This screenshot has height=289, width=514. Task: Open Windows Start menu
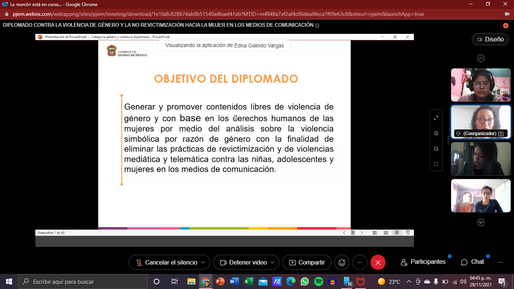(x=9, y=281)
